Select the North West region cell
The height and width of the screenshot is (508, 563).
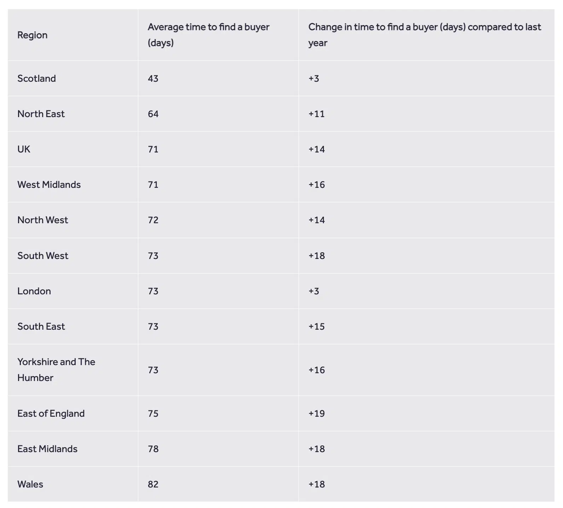pos(42,220)
